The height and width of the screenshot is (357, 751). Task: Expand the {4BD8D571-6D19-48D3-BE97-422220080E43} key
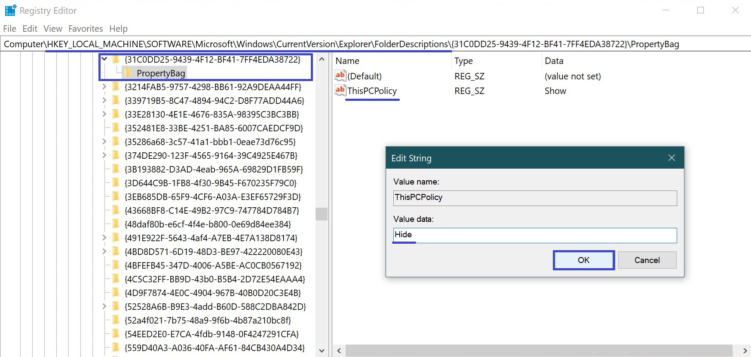(104, 251)
